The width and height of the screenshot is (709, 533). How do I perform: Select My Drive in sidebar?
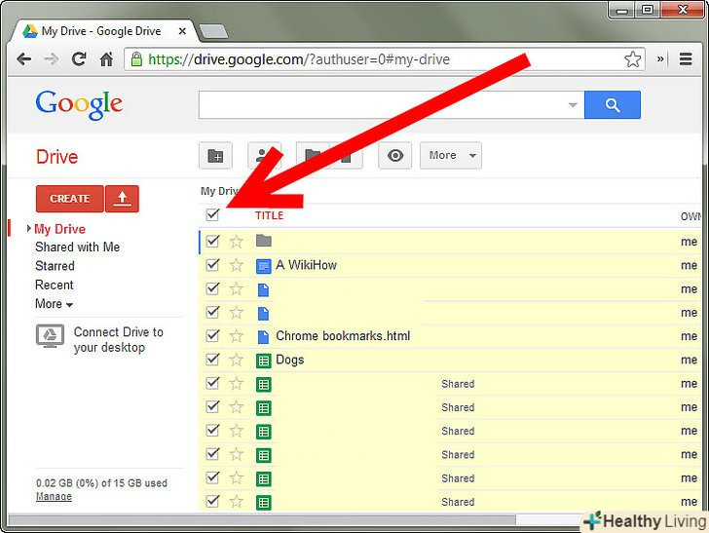59,229
